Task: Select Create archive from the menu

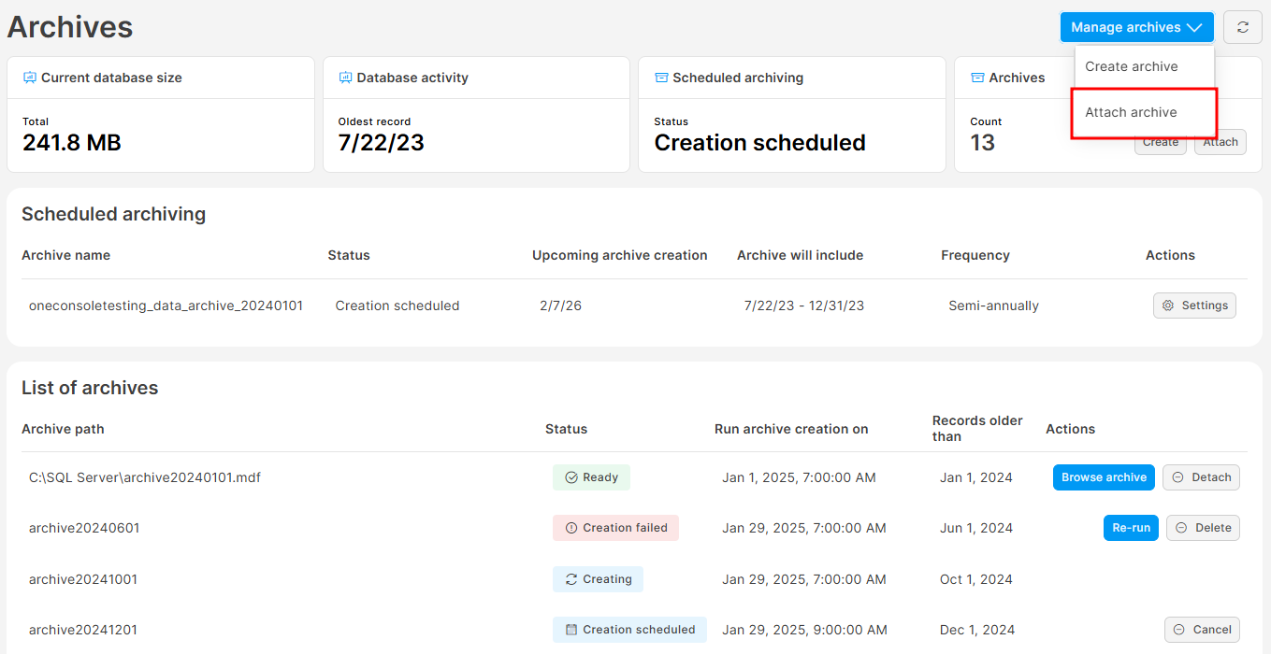Action: tap(1131, 66)
